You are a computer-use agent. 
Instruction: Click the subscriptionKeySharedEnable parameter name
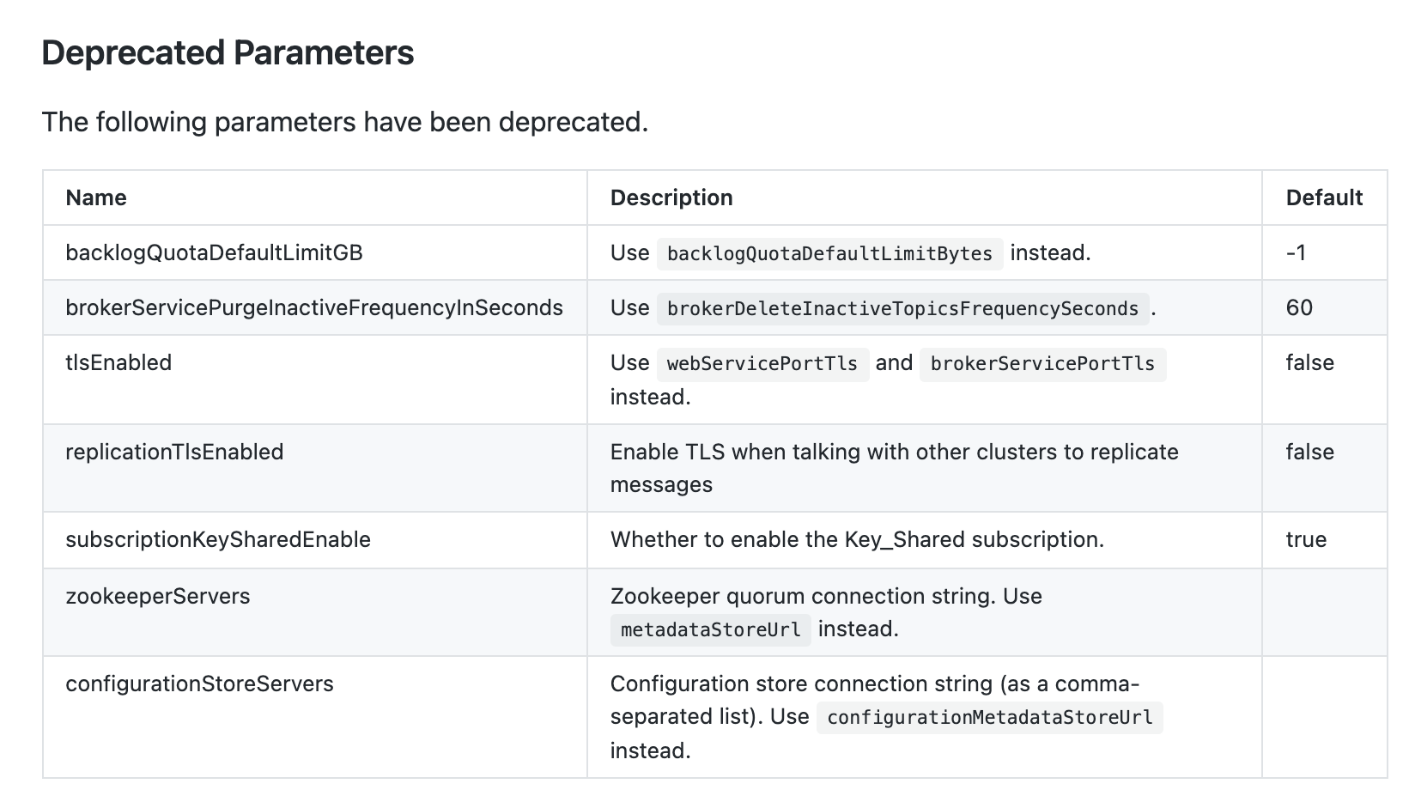(218, 539)
